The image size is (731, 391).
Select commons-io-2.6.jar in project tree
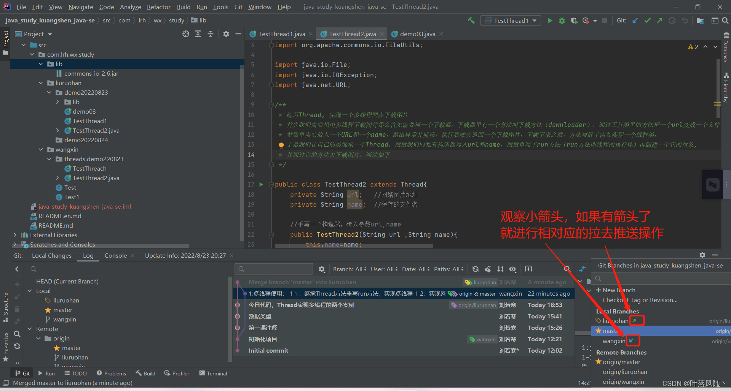pos(91,73)
